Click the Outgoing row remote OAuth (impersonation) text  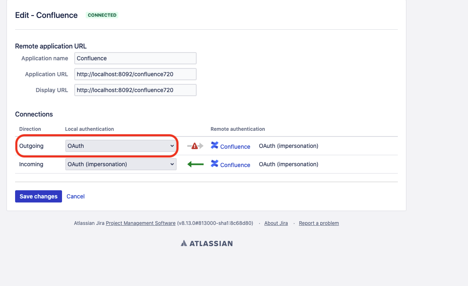[x=288, y=146]
